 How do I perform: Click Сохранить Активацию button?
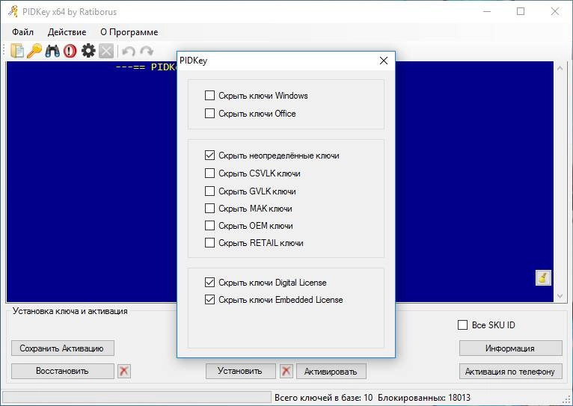(63, 348)
